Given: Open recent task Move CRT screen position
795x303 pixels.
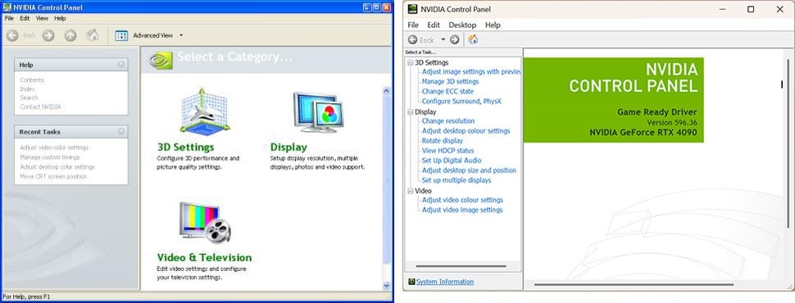Looking at the screenshot, I should (53, 176).
